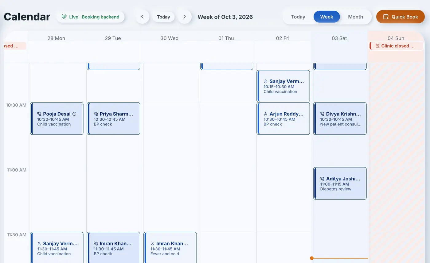Click the confirmed checkmark icon beside Pooja Desai
Viewport: 430px width, 263px height.
pyautogui.click(x=74, y=114)
